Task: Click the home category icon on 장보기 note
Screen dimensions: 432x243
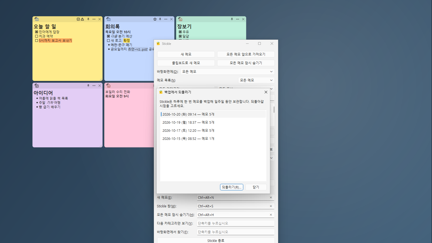Action: pos(180,19)
